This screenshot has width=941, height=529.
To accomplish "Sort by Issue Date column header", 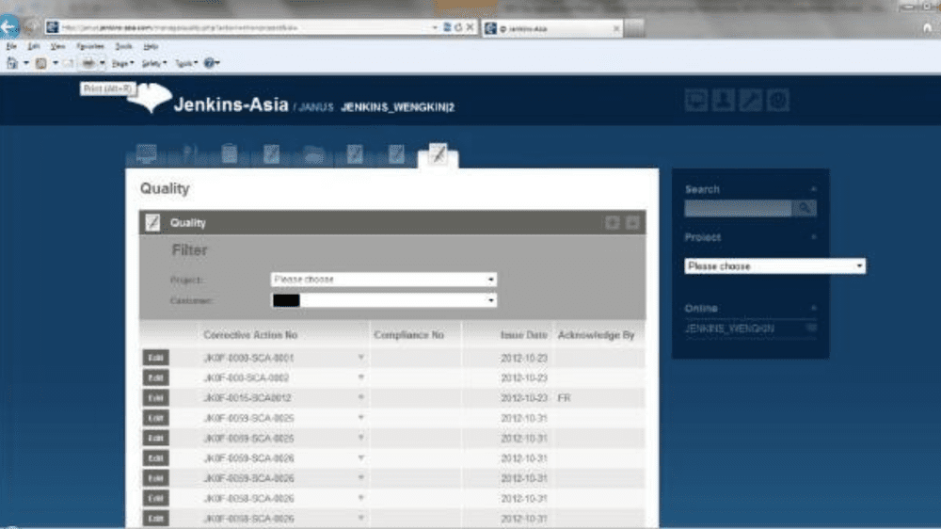I will point(523,335).
